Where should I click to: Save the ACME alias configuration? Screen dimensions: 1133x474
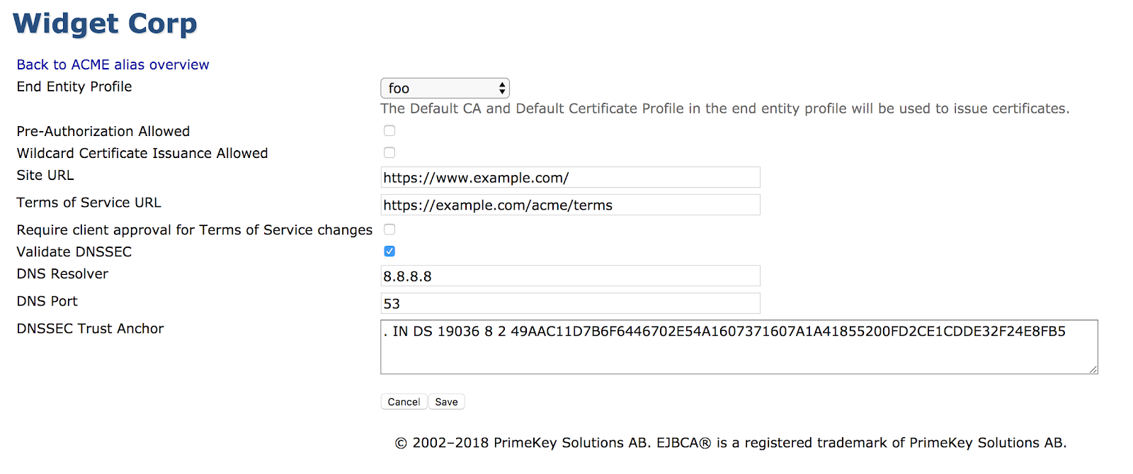446,401
